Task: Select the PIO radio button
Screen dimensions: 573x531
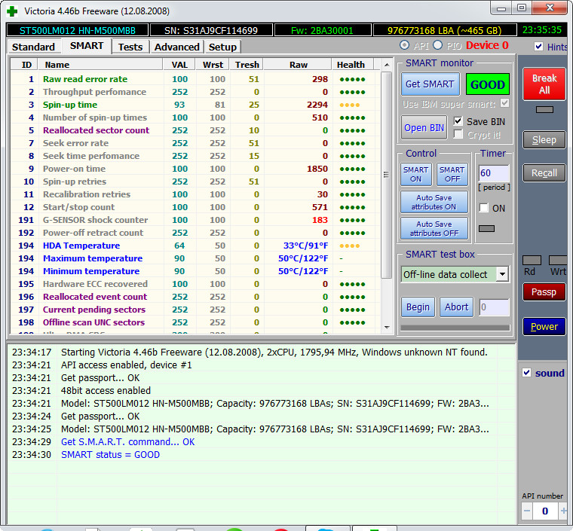Action: (438, 46)
